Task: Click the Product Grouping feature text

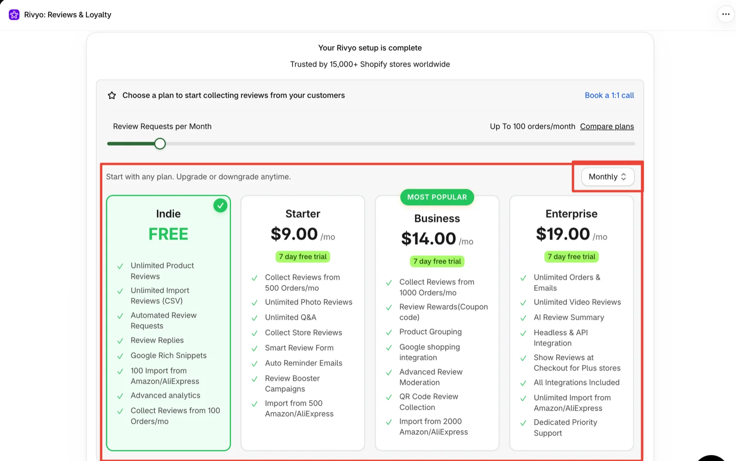Action: click(430, 332)
